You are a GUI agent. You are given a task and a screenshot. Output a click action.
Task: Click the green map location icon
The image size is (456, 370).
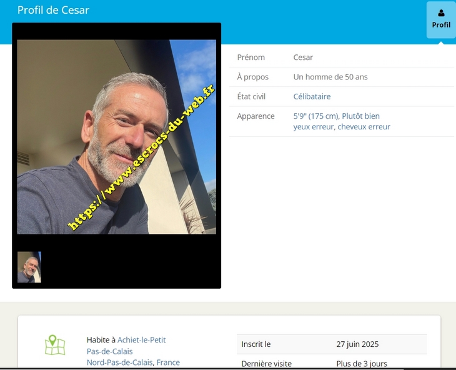tap(55, 346)
